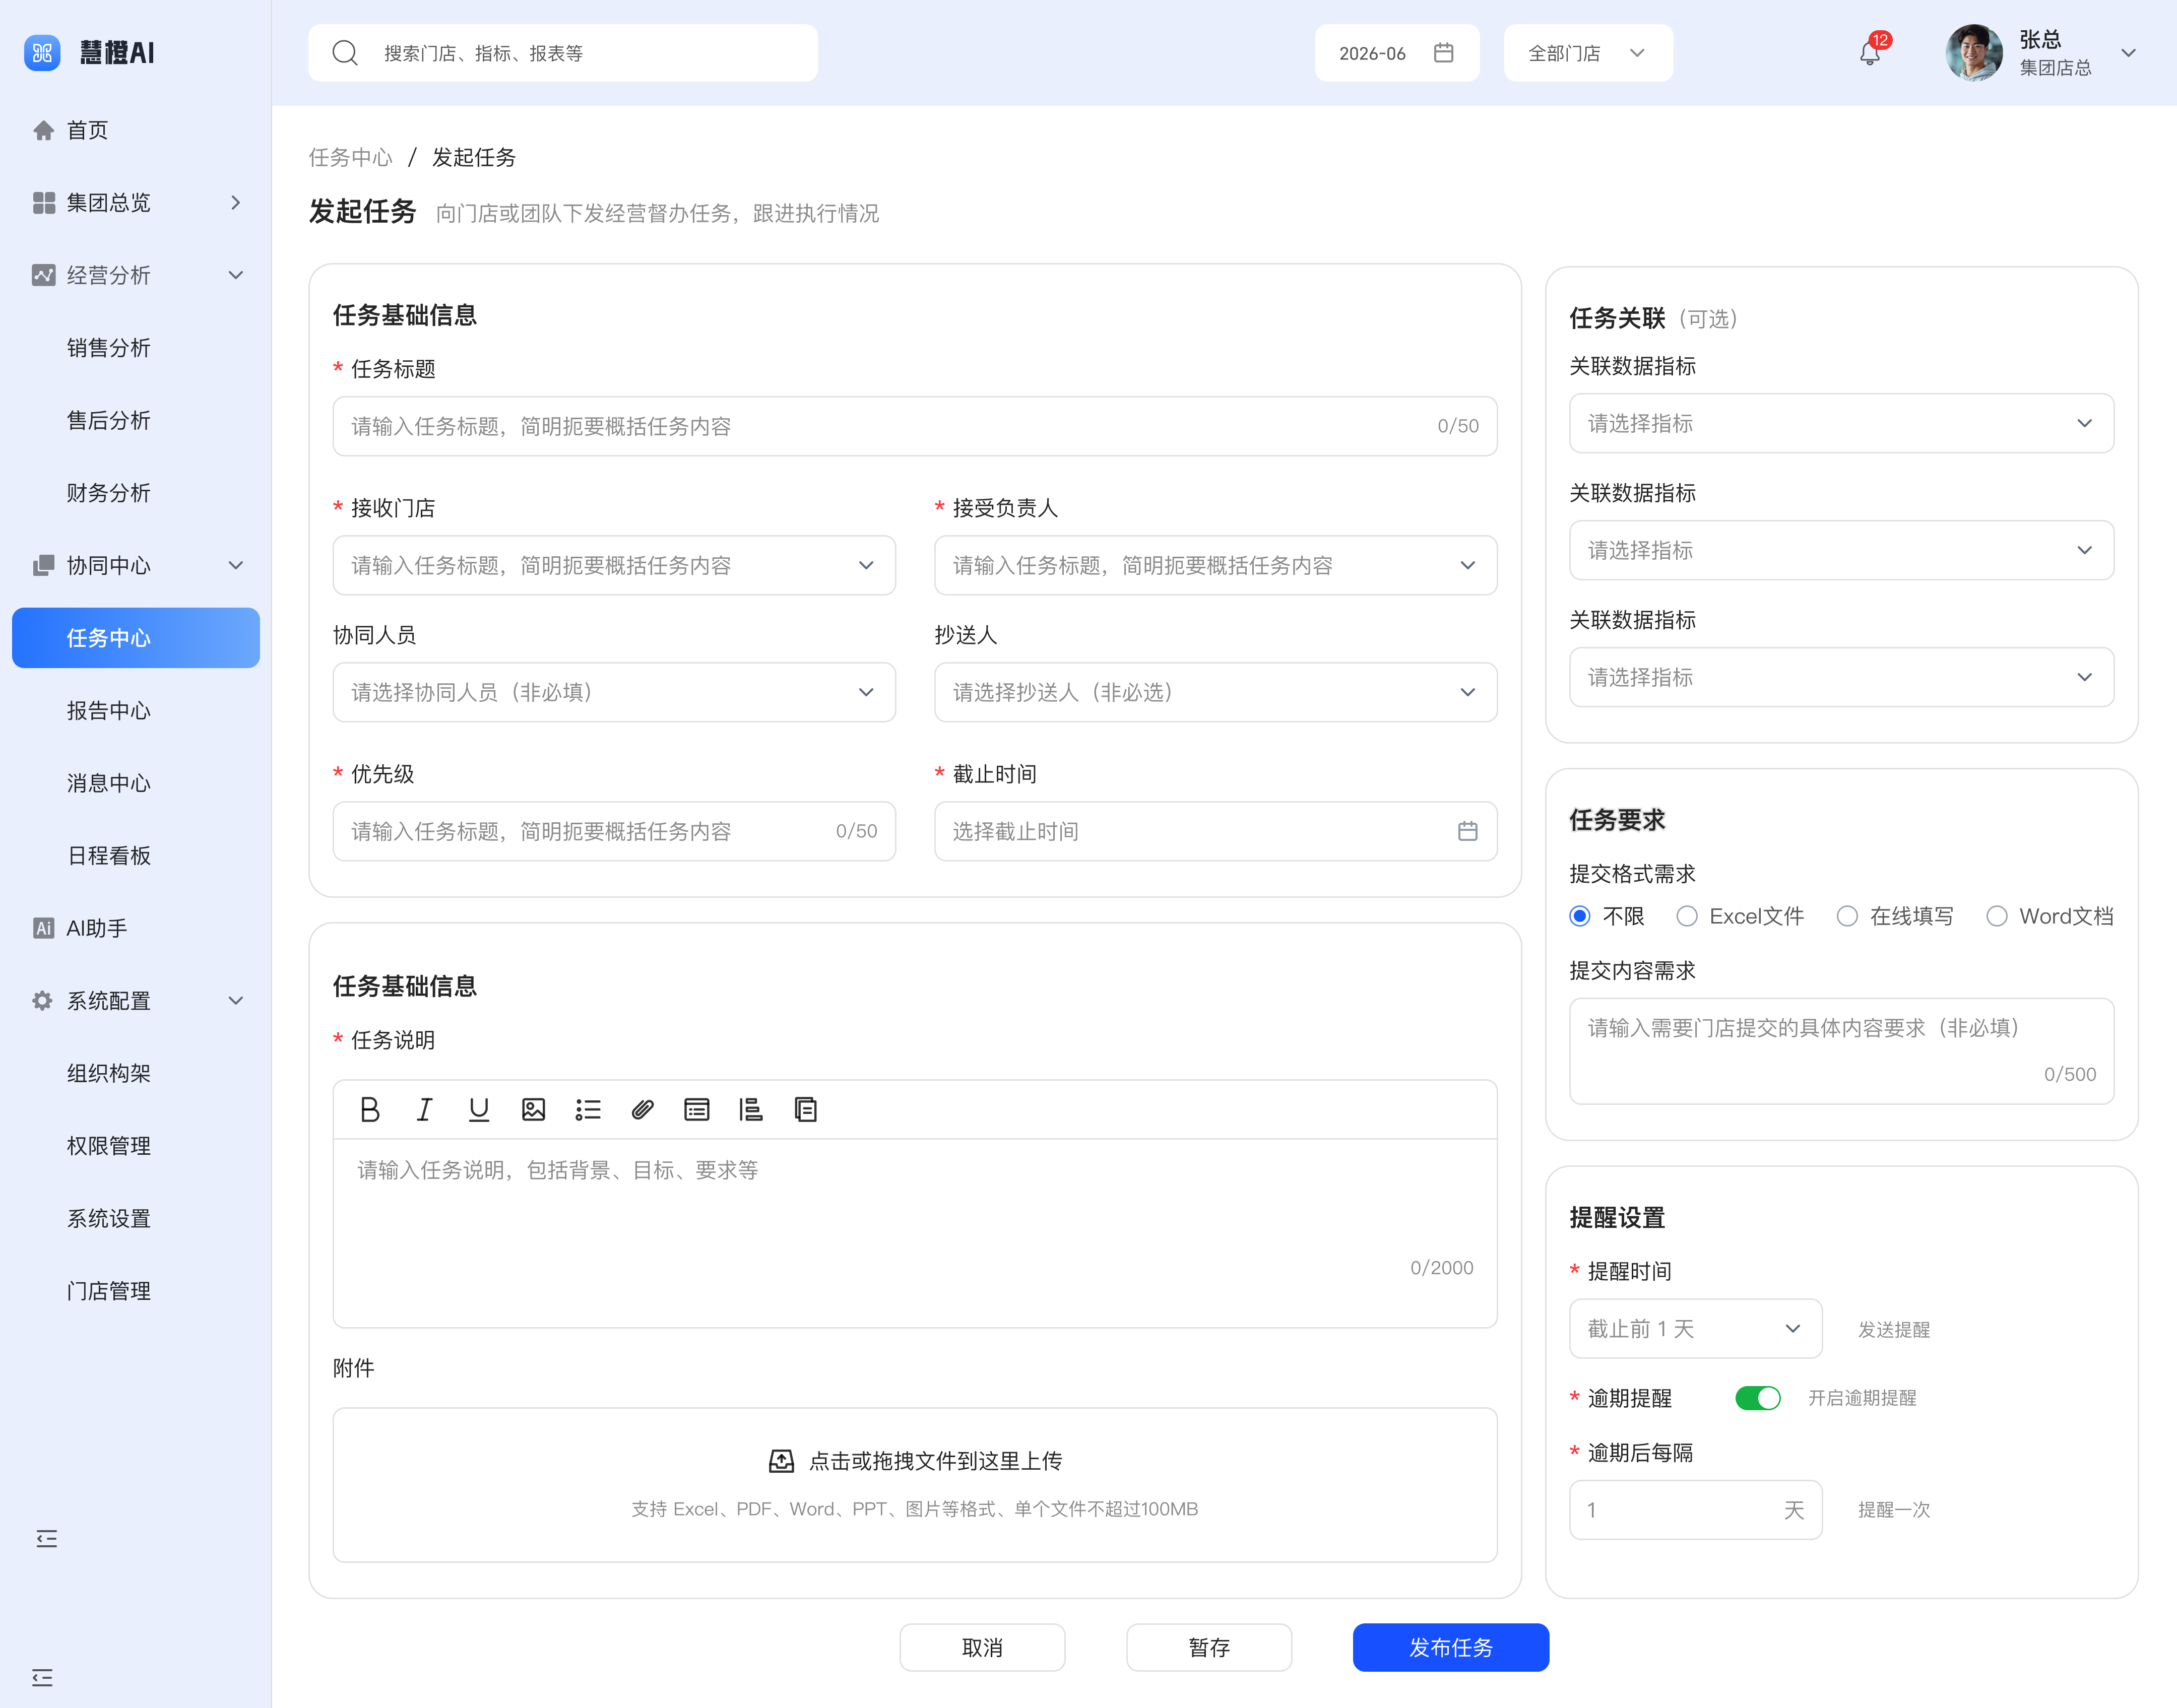Open the 全部门店 store dropdown
The width and height of the screenshot is (2177, 1708).
(1587, 53)
